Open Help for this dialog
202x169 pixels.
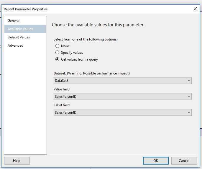point(17,161)
